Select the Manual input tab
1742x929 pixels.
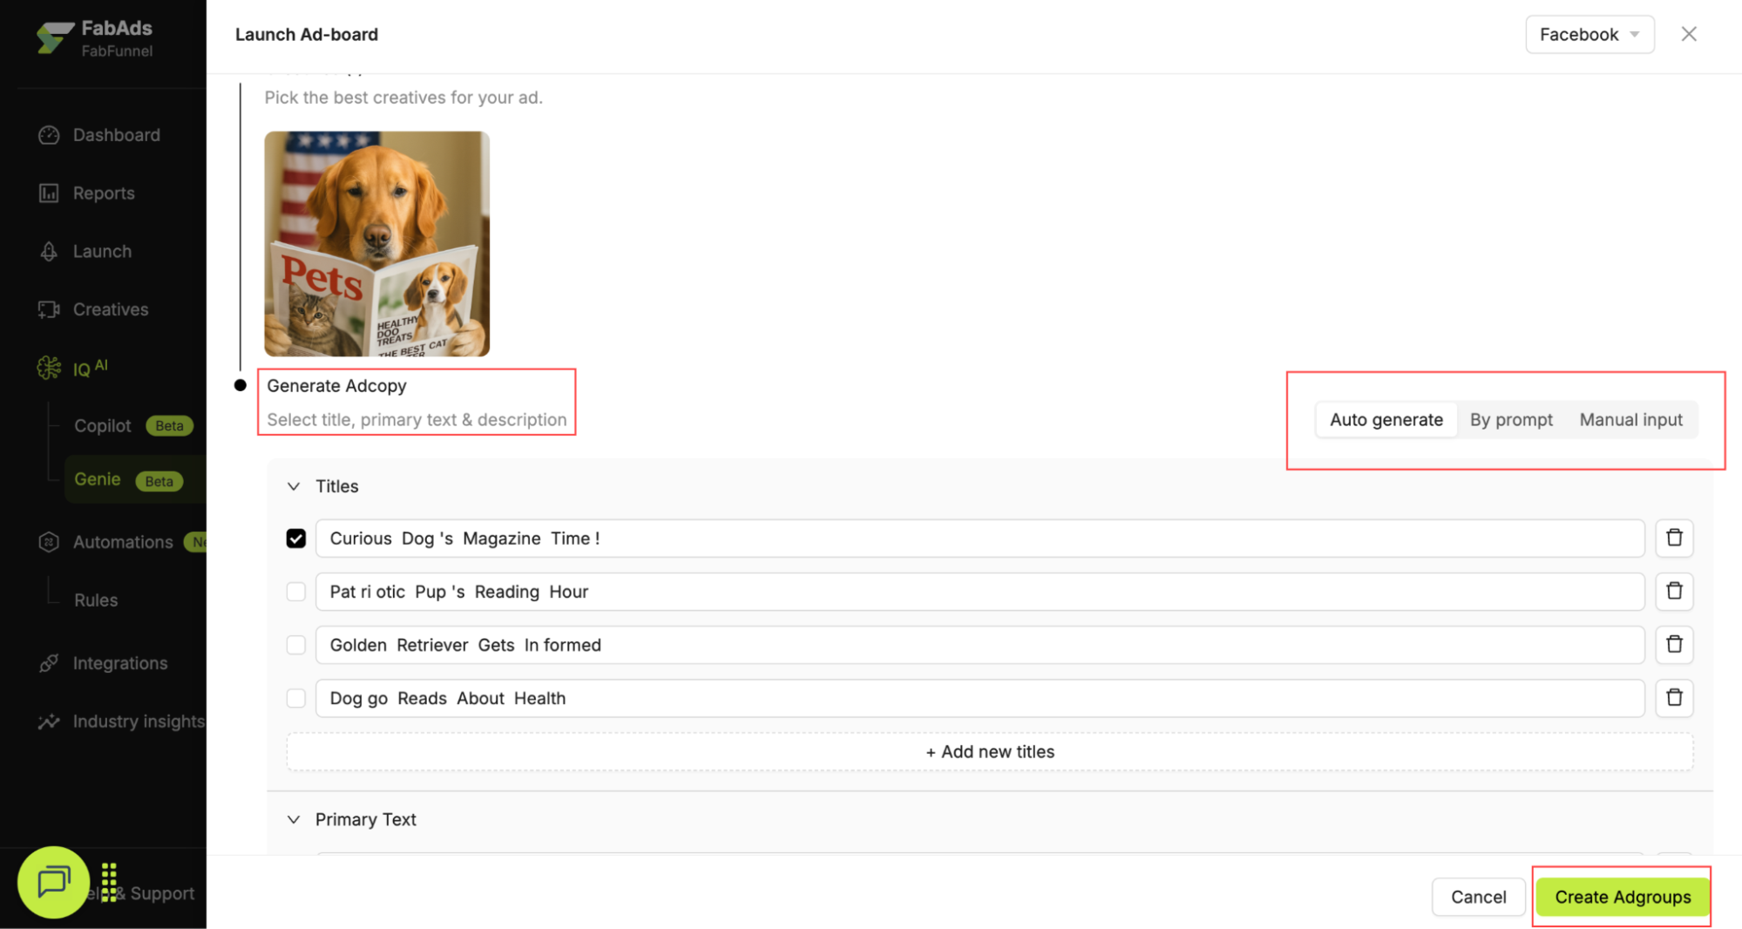[x=1630, y=420]
